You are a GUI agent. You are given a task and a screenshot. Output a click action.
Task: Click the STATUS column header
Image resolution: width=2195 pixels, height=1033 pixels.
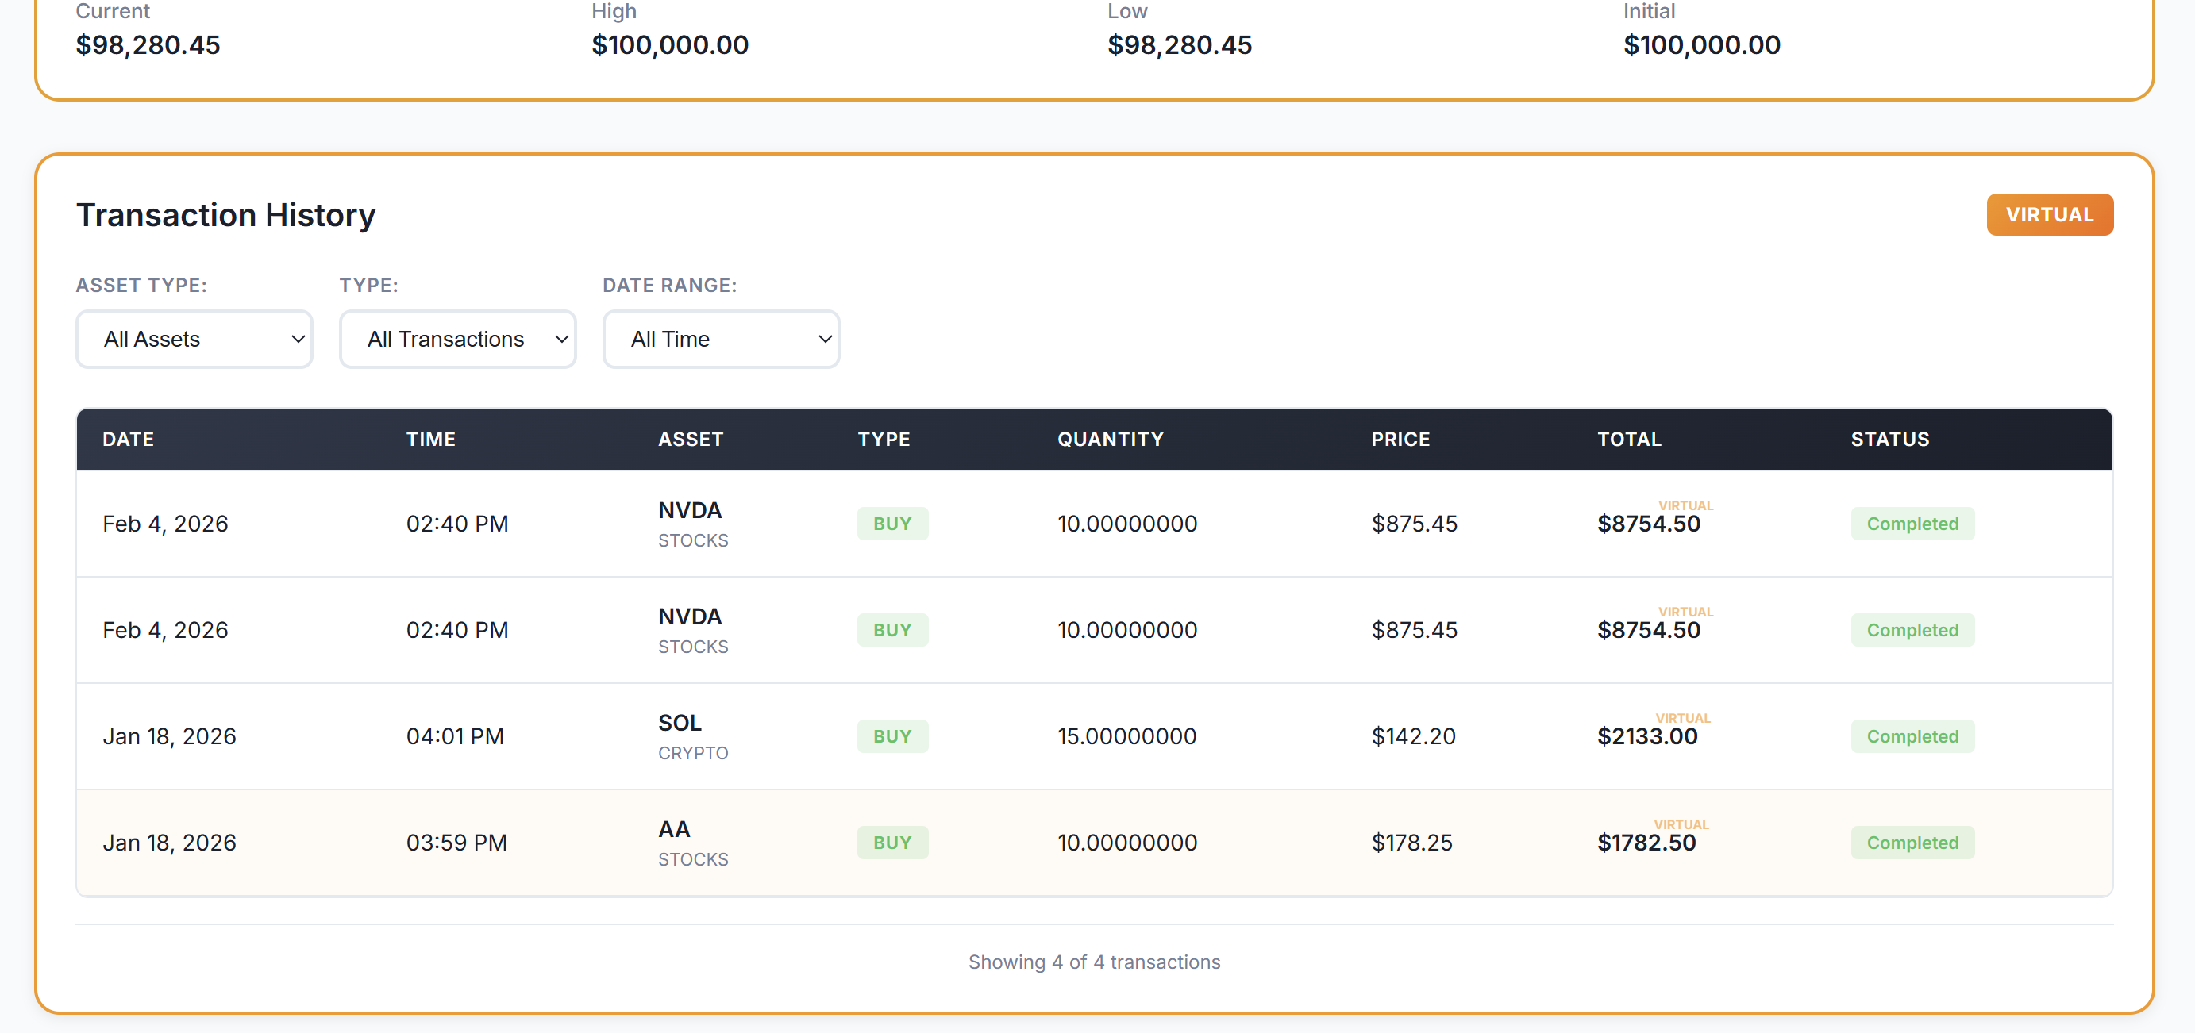pyautogui.click(x=1889, y=440)
